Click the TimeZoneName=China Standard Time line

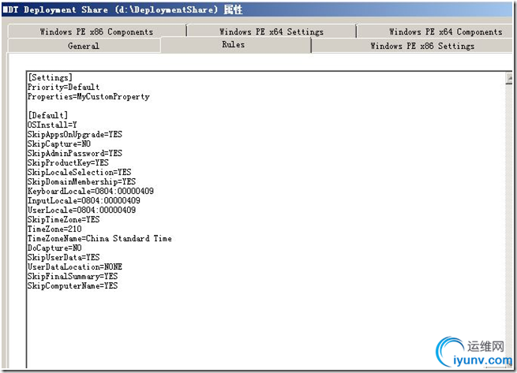(99, 238)
